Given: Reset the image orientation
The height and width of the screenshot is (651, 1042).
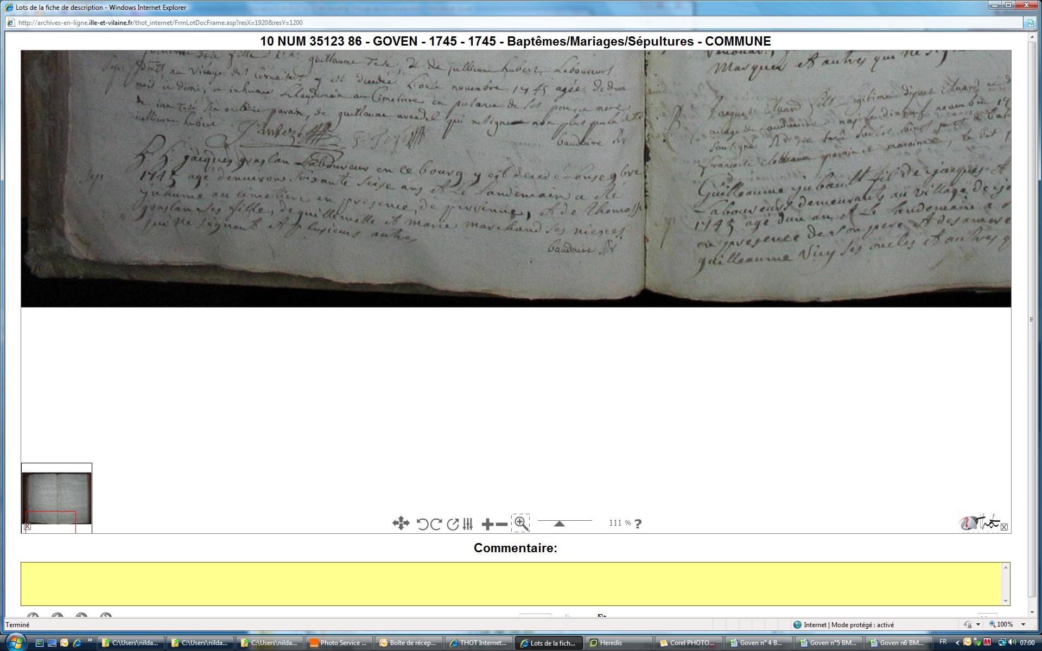Looking at the screenshot, I should [x=452, y=524].
